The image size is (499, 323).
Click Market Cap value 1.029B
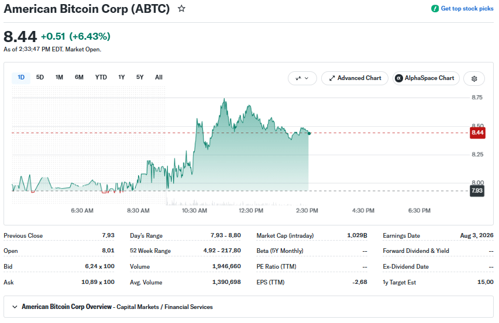point(357,235)
